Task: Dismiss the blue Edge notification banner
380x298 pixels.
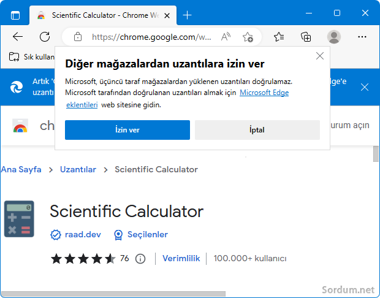Action: pos(365,87)
